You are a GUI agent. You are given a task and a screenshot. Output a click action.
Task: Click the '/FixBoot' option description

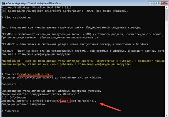click(x=75, y=44)
